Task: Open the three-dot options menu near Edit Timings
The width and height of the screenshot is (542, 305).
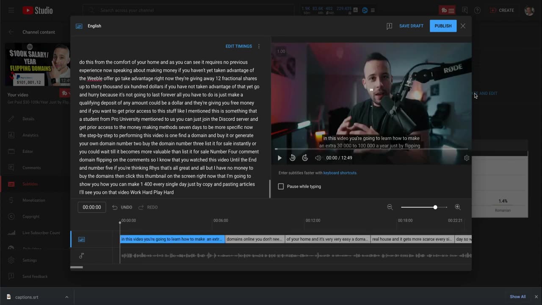Action: click(x=259, y=46)
